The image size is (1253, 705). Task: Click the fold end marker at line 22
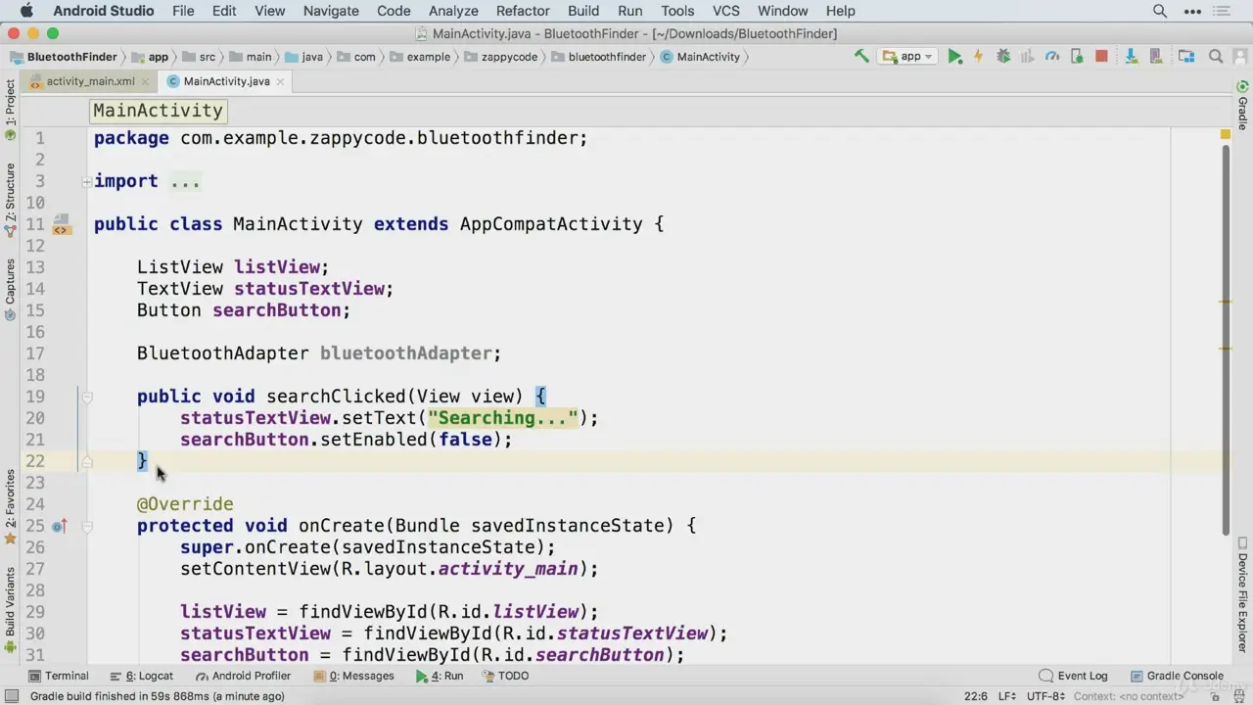86,461
